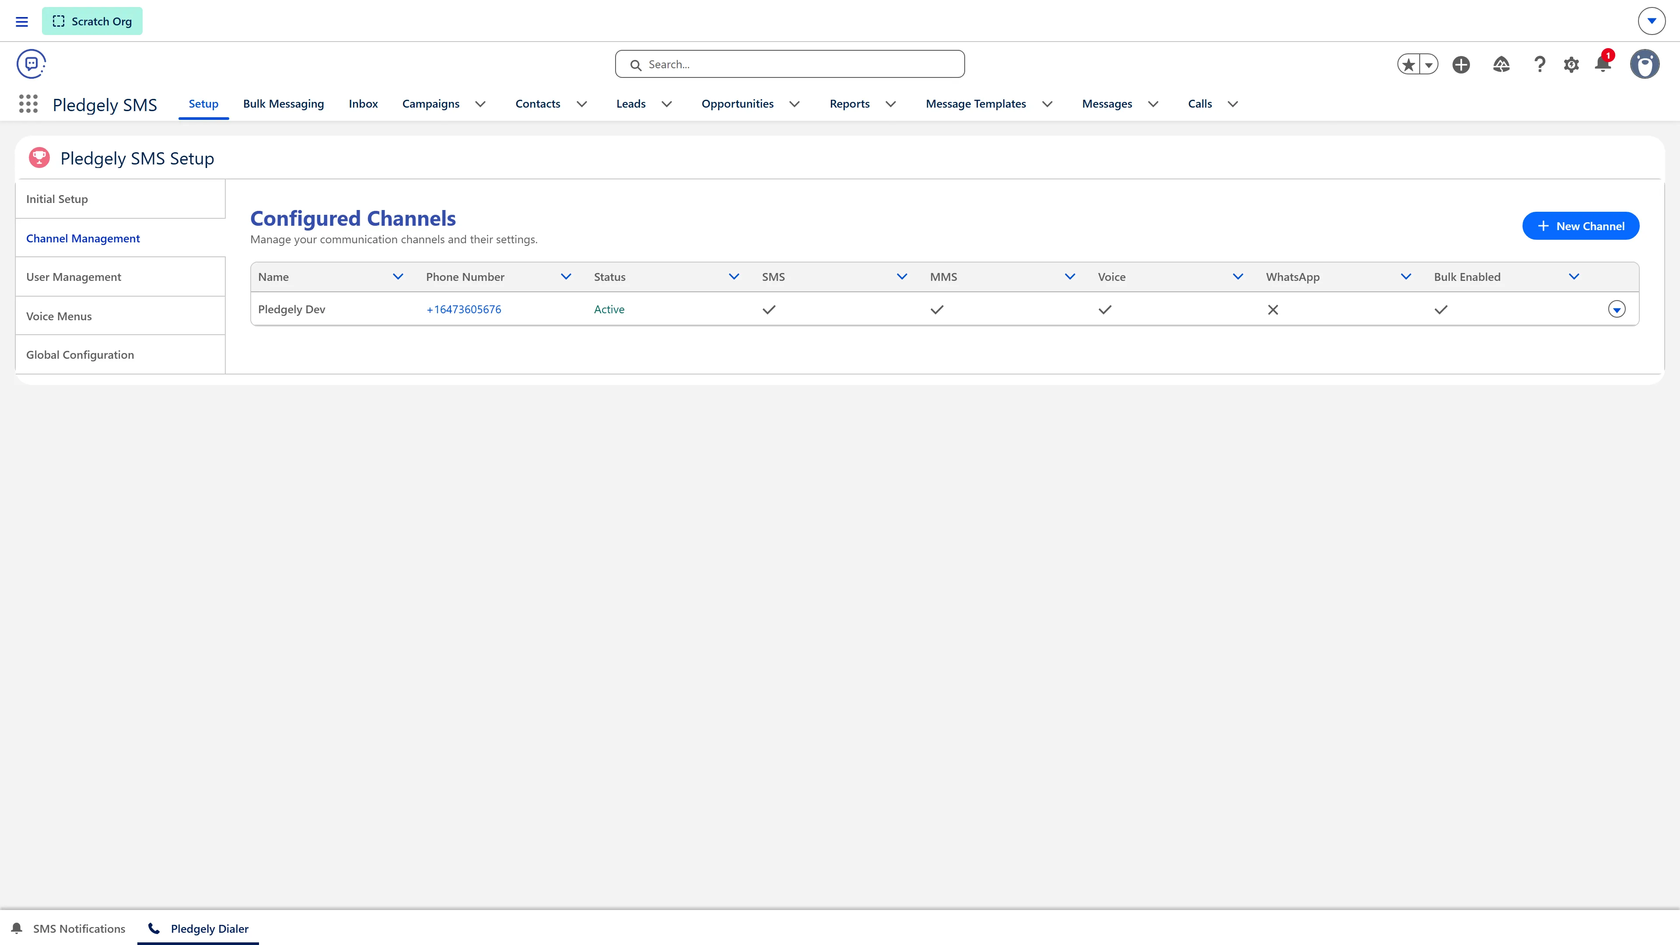Click the +16473605676 phone number link
Image resolution: width=1680 pixels, height=945 pixels.
[x=464, y=309]
